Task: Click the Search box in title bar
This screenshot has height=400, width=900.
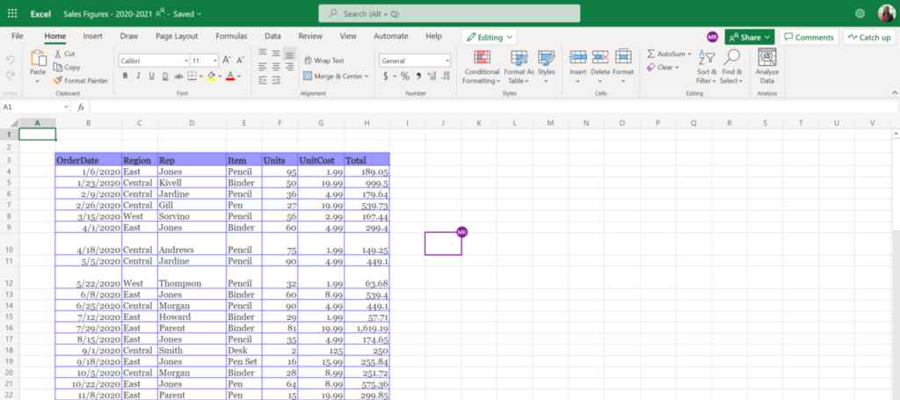Action: tap(449, 13)
